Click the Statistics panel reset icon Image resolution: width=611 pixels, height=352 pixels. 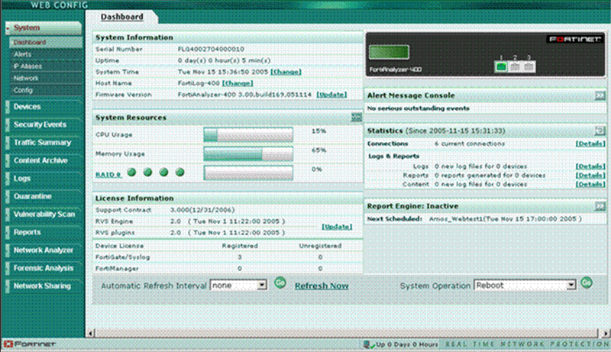(x=600, y=131)
